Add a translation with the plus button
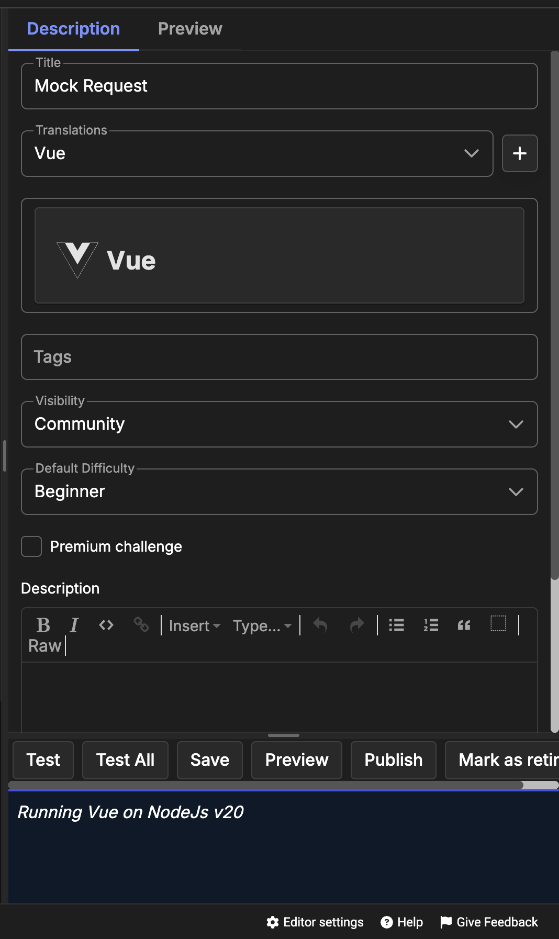The width and height of the screenshot is (559, 939). tap(520, 153)
